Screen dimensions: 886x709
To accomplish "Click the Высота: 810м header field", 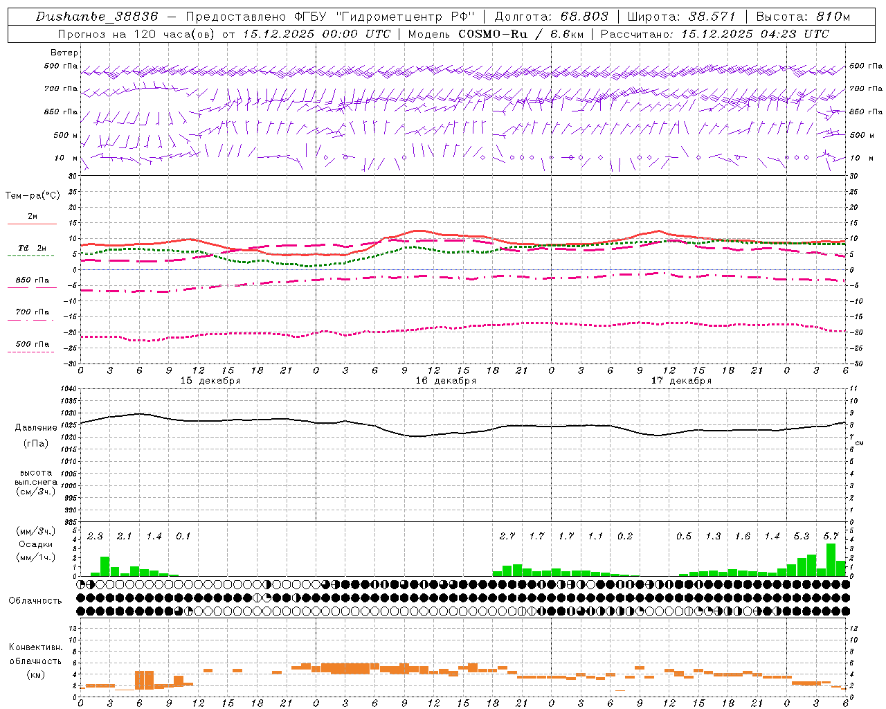I will [x=802, y=17].
